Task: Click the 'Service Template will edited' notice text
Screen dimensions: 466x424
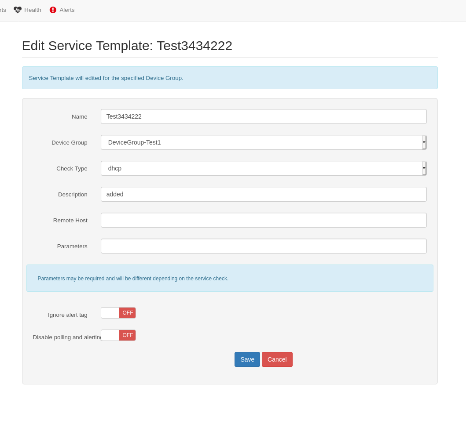Action: 106,78
